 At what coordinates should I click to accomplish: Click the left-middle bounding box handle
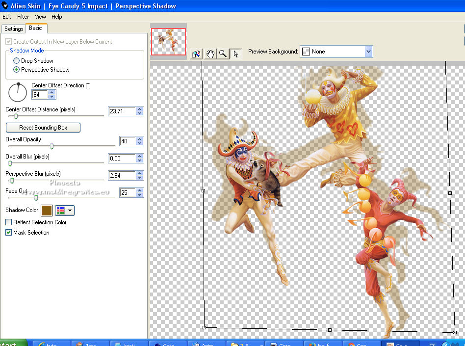pyautogui.click(x=203, y=191)
